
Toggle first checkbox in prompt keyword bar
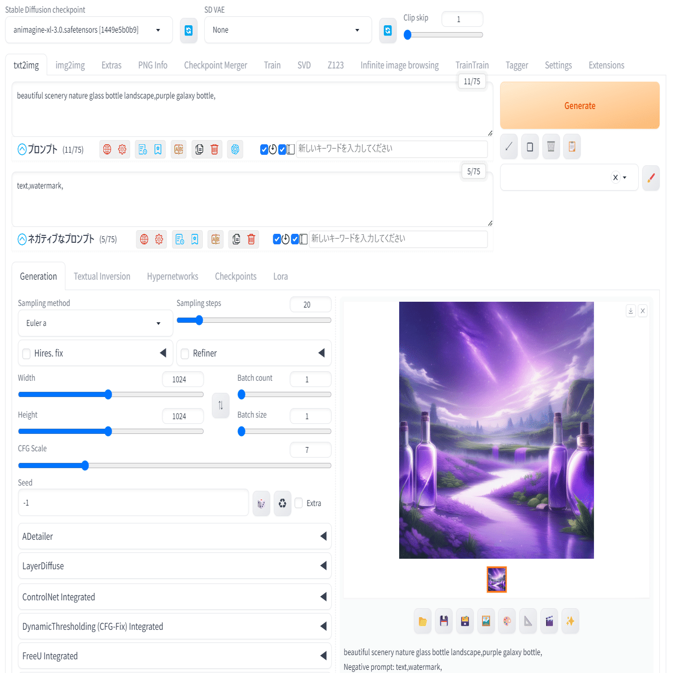264,150
